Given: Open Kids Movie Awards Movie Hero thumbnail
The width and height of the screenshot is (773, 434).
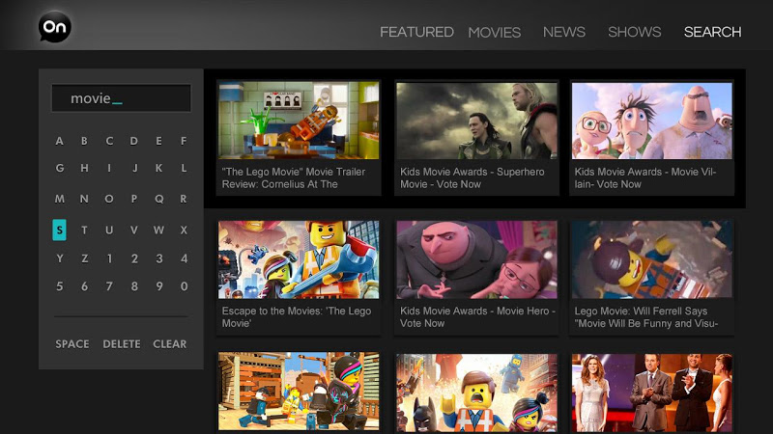Looking at the screenshot, I should [476, 259].
